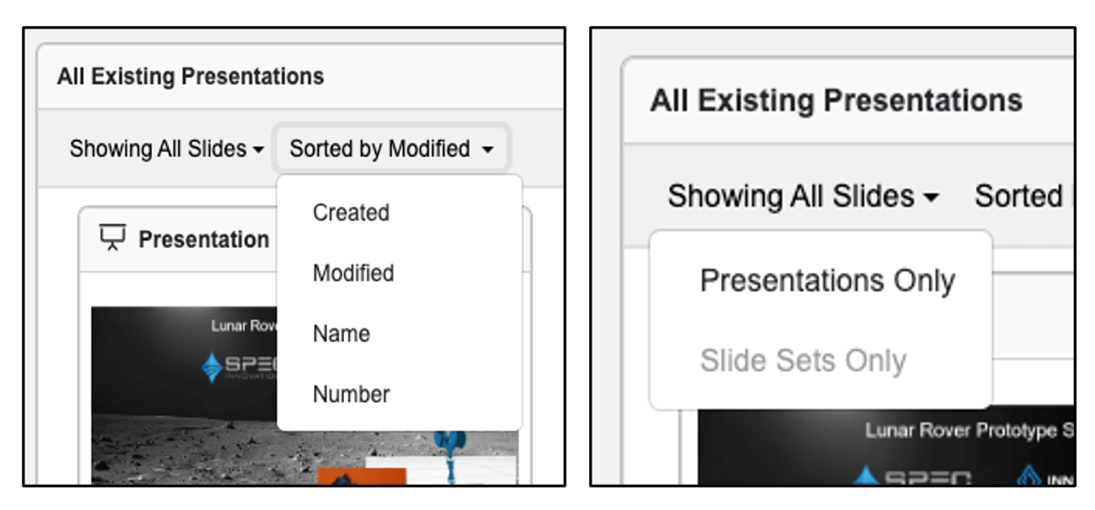Select Created sort option
Screen dimensions: 1095x510
point(351,213)
